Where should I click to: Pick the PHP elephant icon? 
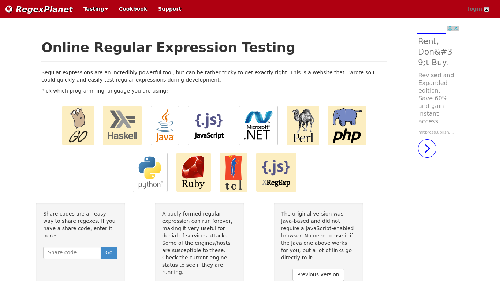(347, 125)
